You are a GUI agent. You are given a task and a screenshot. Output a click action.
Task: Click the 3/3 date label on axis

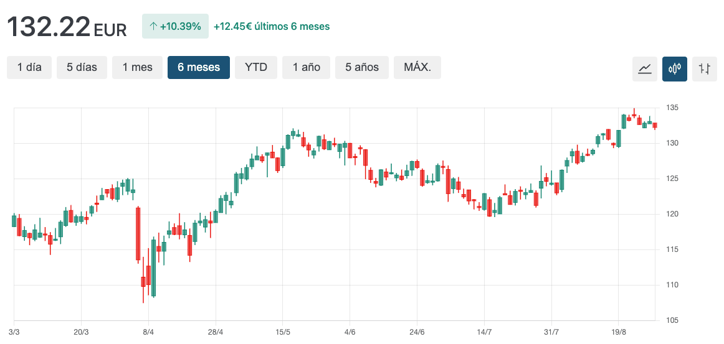14,332
